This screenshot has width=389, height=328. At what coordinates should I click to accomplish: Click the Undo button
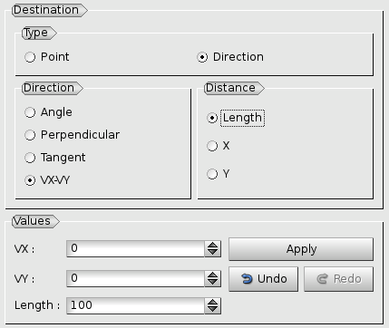pos(263,279)
